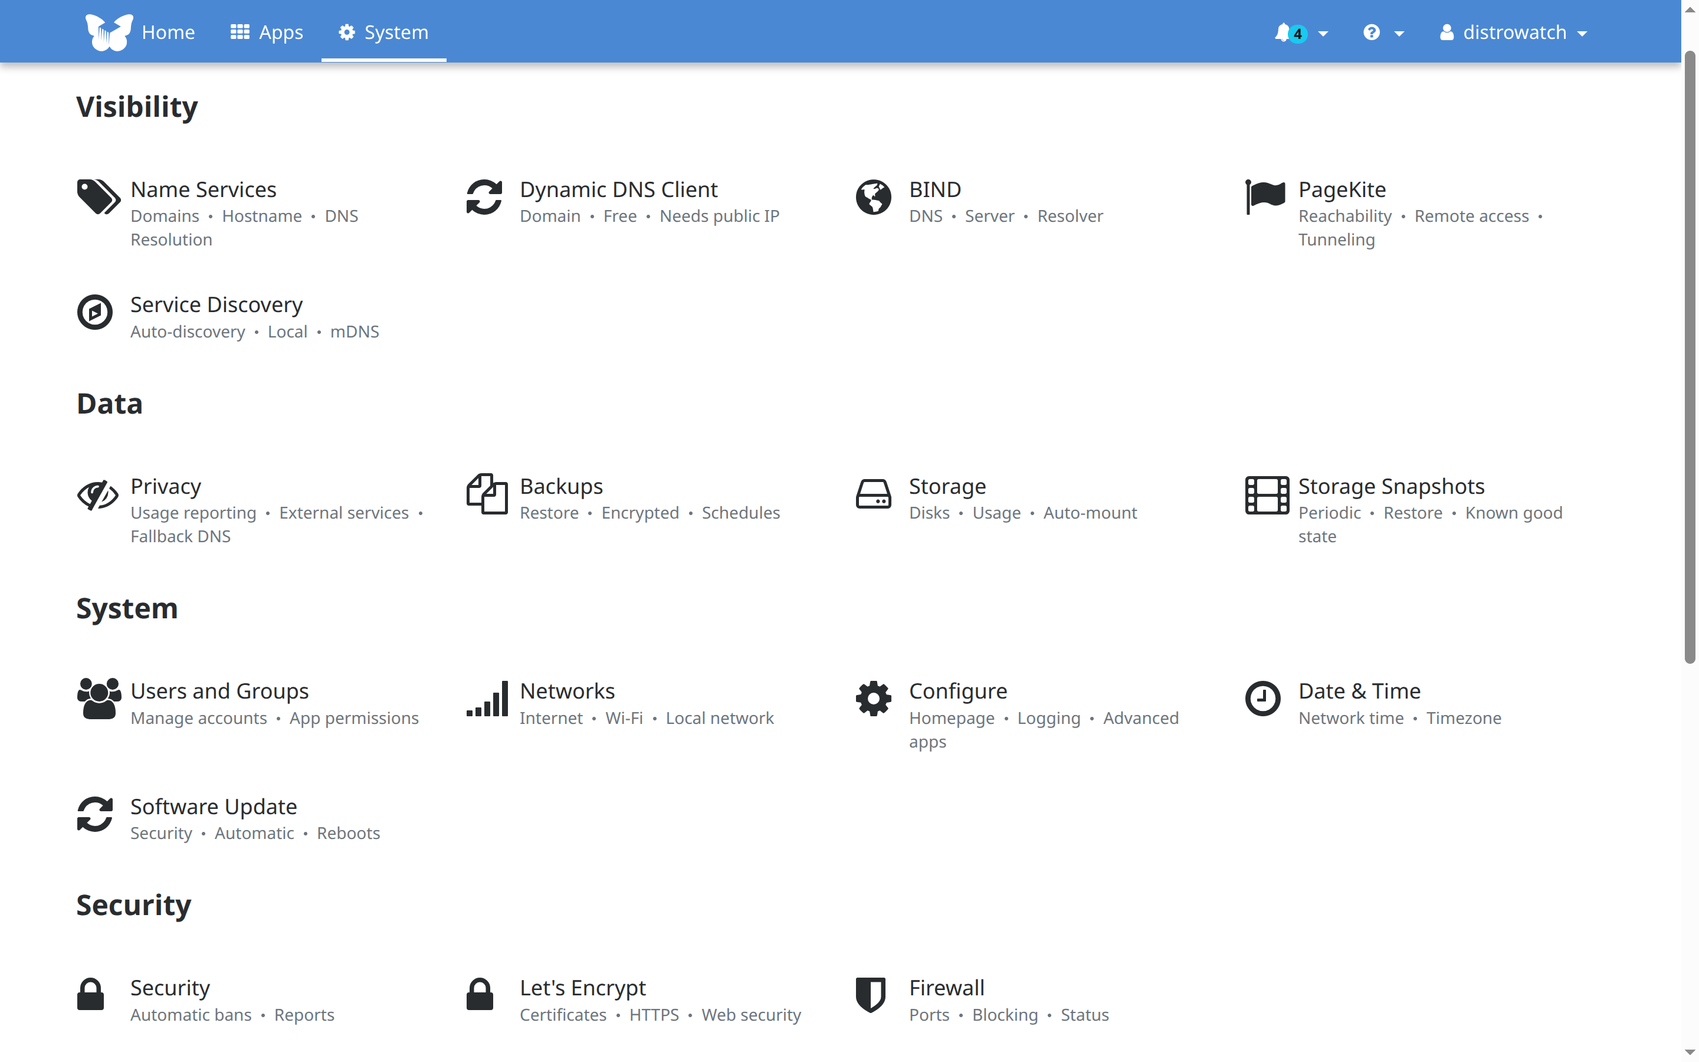The width and height of the screenshot is (1699, 1062).
Task: Open the Storage Snapshots link
Action: tap(1391, 486)
